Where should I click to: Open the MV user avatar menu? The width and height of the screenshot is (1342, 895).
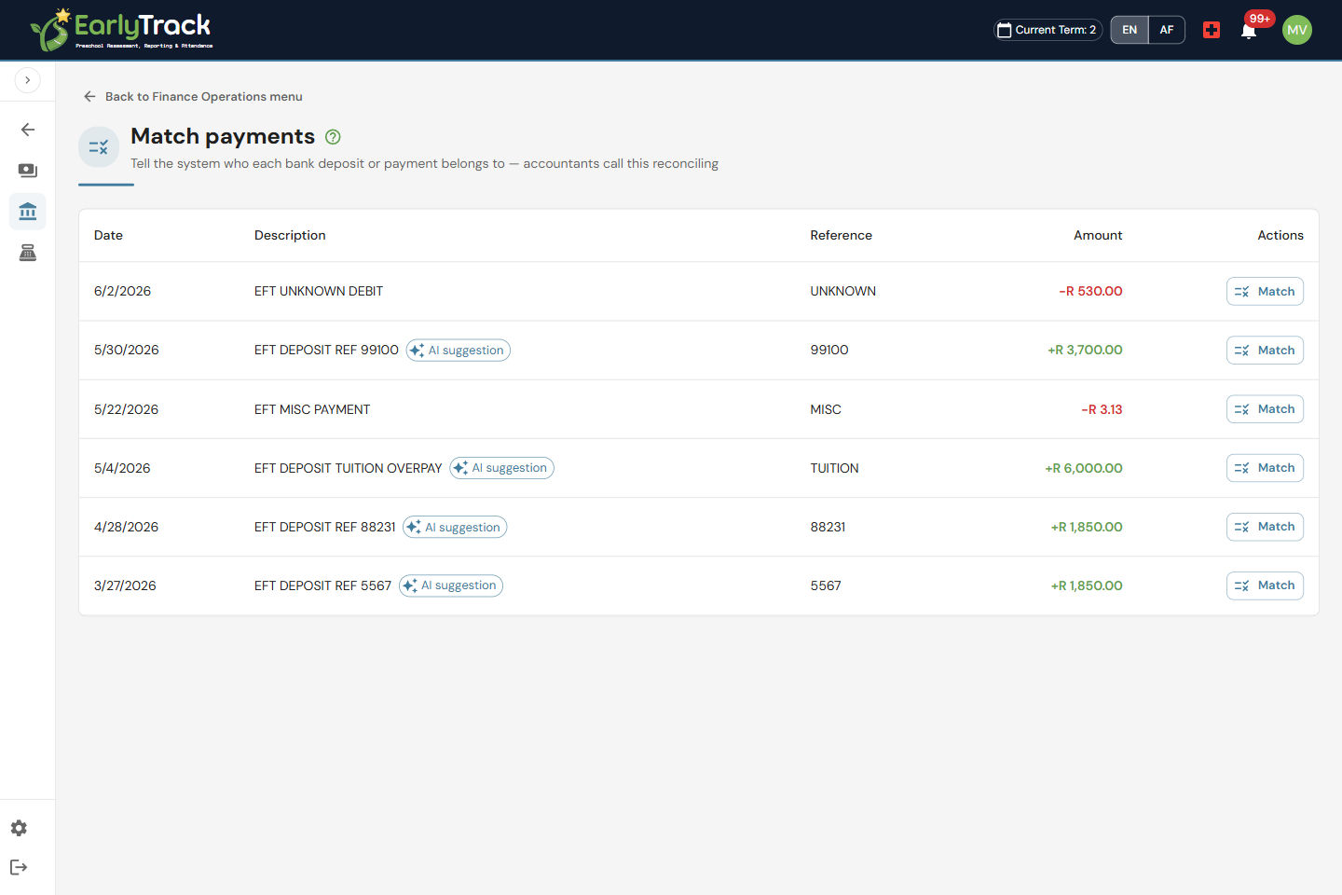pos(1297,30)
